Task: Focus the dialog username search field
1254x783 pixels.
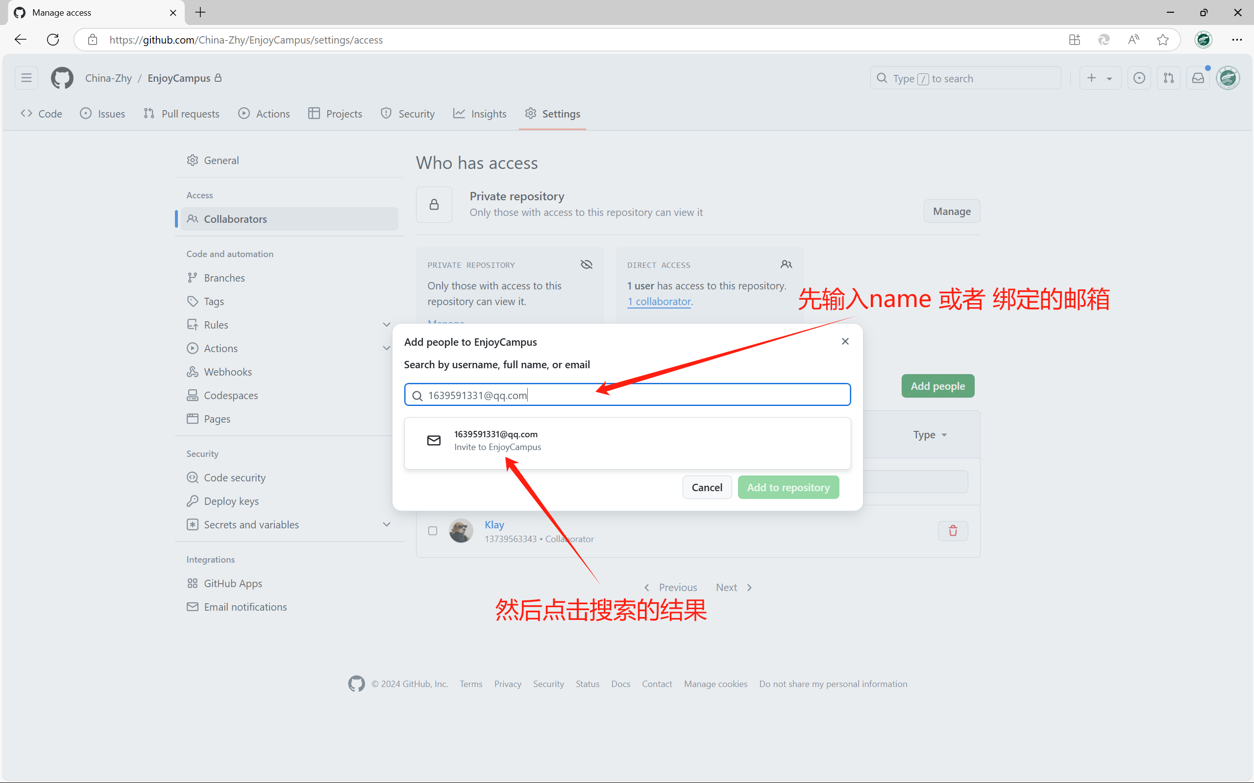Action: pyautogui.click(x=628, y=395)
